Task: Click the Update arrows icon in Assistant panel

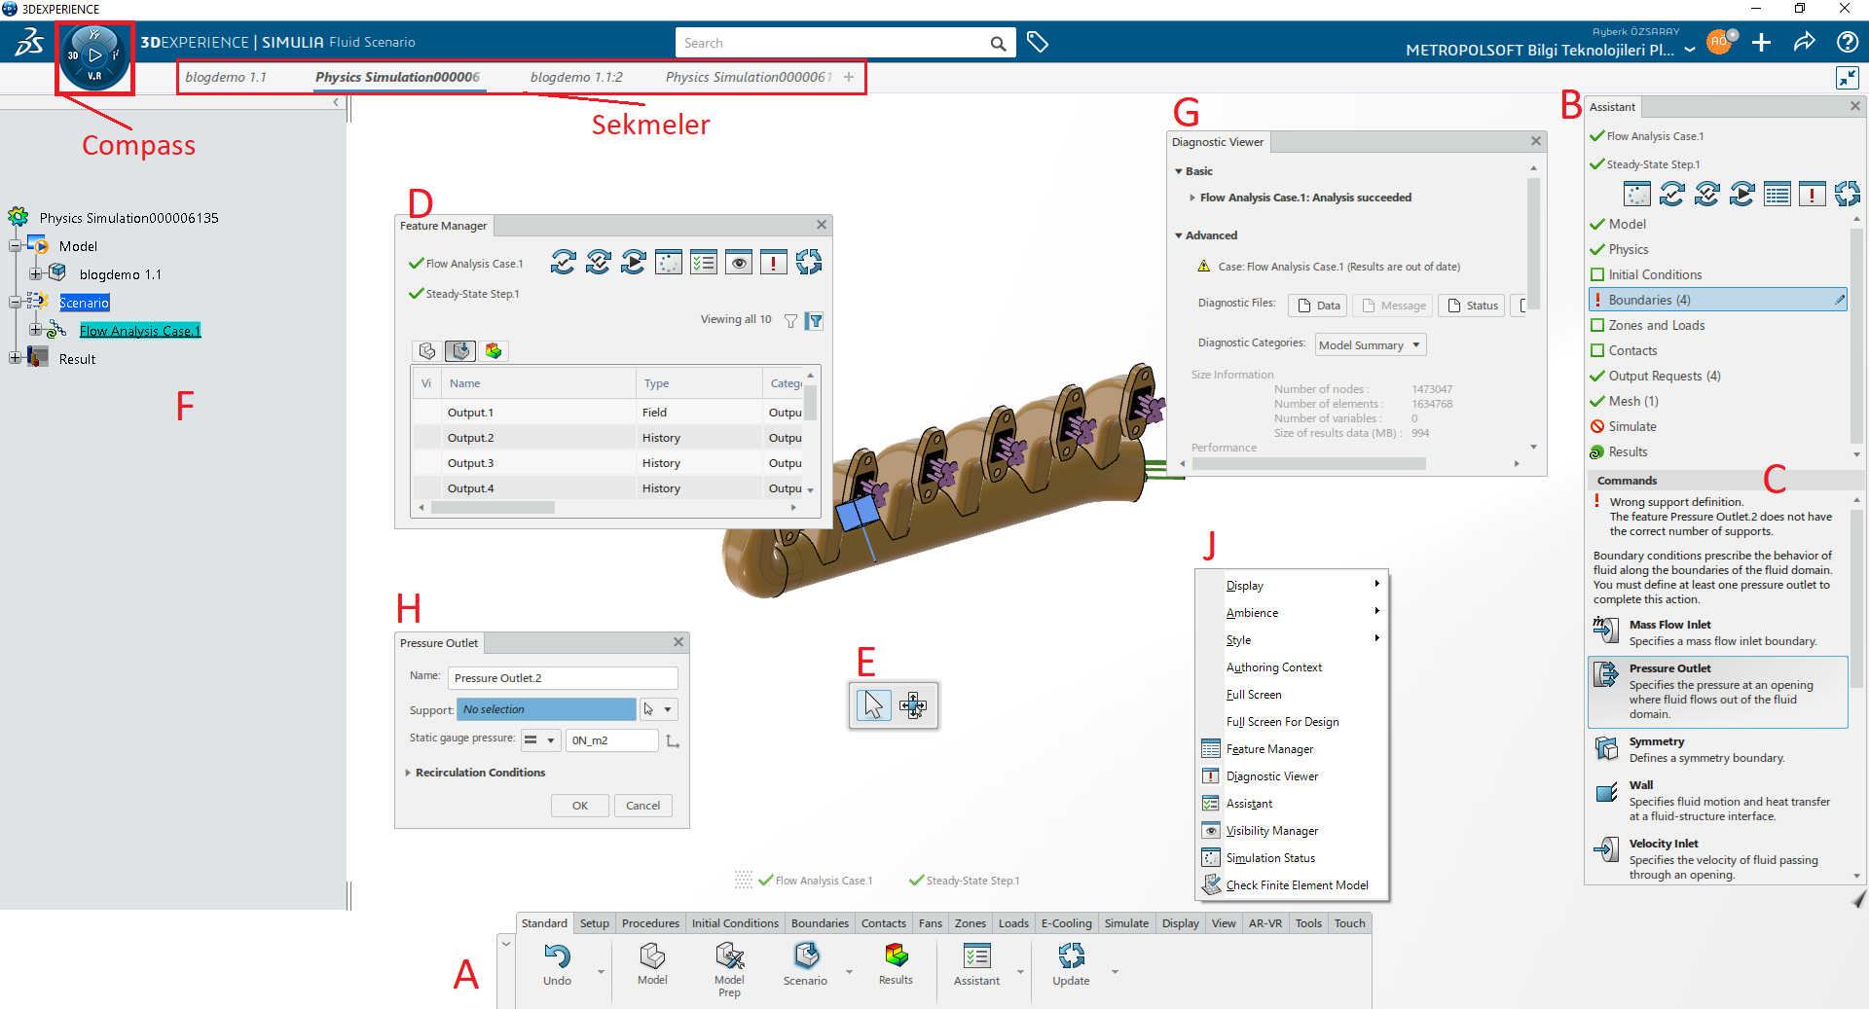Action: point(1847,195)
